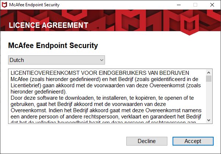Click the scrollbar thumb in licence box
Image resolution: width=221 pixels, height=154 pixels.
[209, 78]
